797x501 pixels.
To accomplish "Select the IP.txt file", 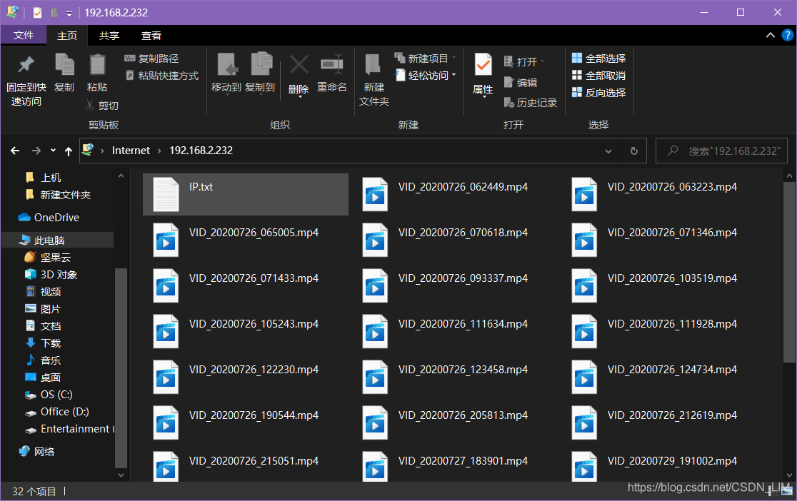I will (x=201, y=187).
